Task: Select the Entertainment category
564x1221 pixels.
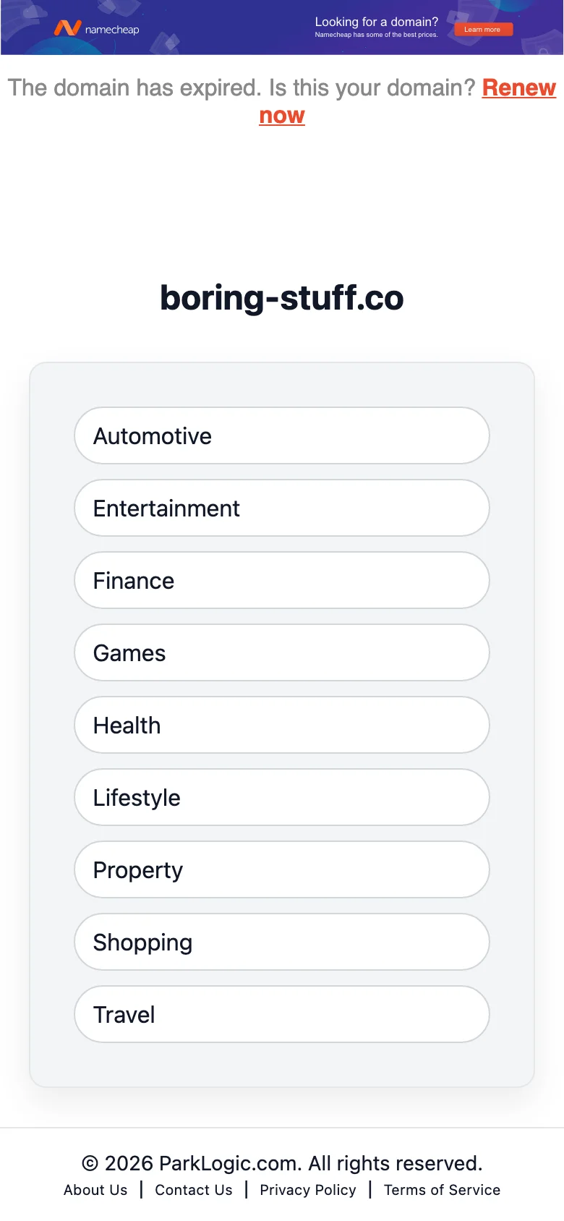Action: pos(282,508)
